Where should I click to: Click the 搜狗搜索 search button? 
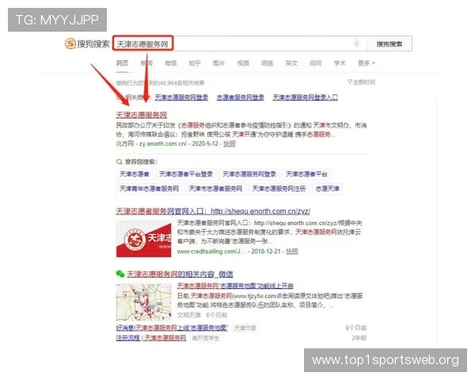coord(389,44)
